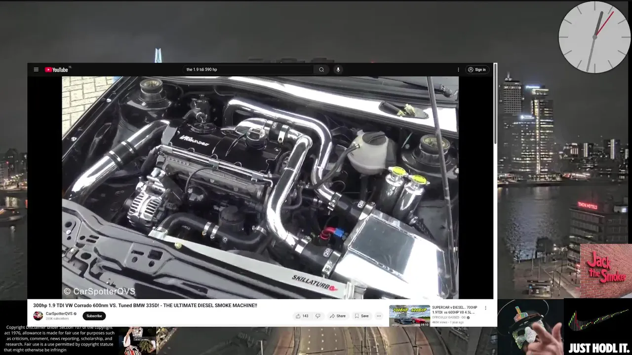This screenshot has width=632, height=355.
Task: Go to YouTube home via logo
Action: click(57, 70)
